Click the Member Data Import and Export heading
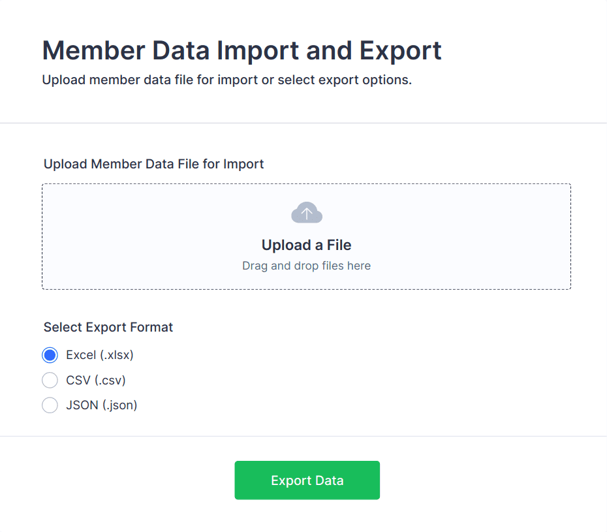607x532 pixels. coord(241,50)
